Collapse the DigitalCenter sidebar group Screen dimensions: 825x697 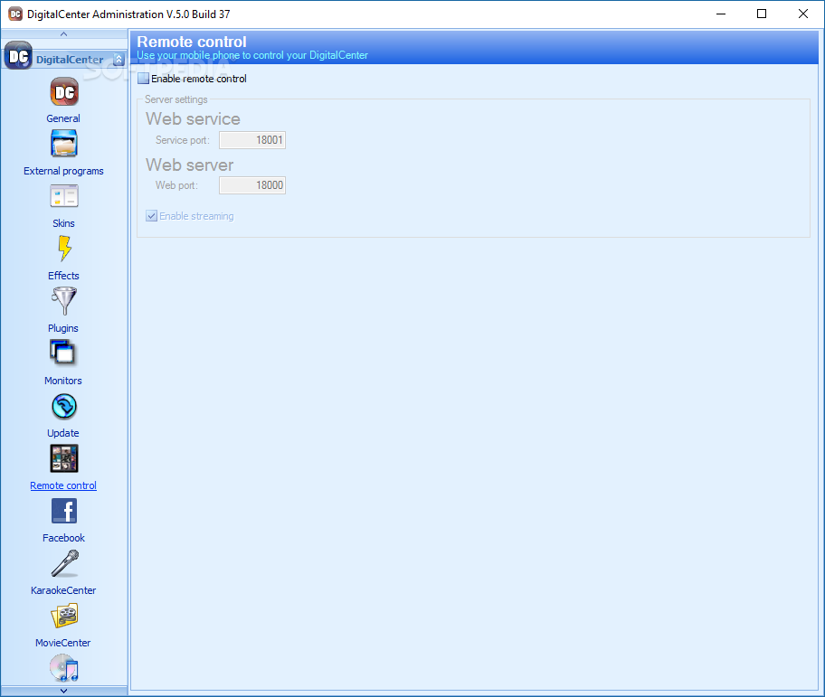(119, 60)
